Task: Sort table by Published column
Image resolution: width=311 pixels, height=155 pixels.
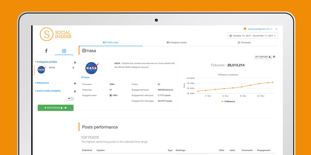Action: coord(87,150)
